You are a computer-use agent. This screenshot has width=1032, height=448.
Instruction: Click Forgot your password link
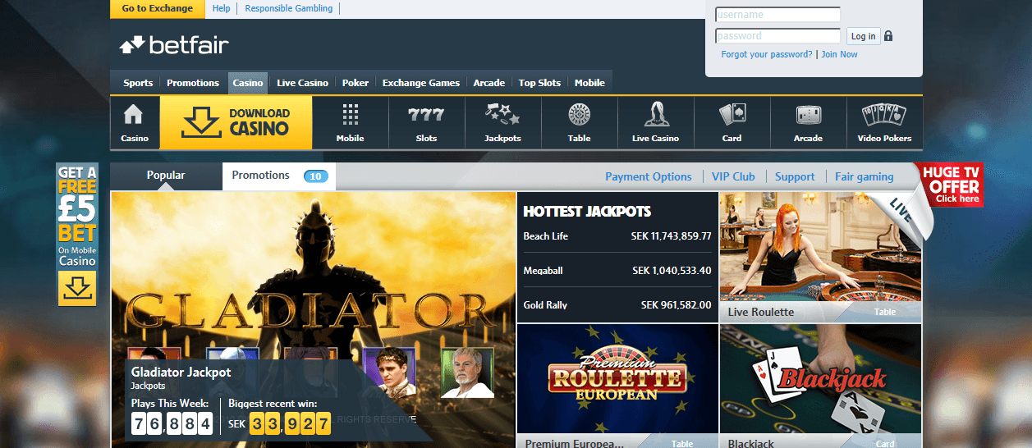[767, 54]
